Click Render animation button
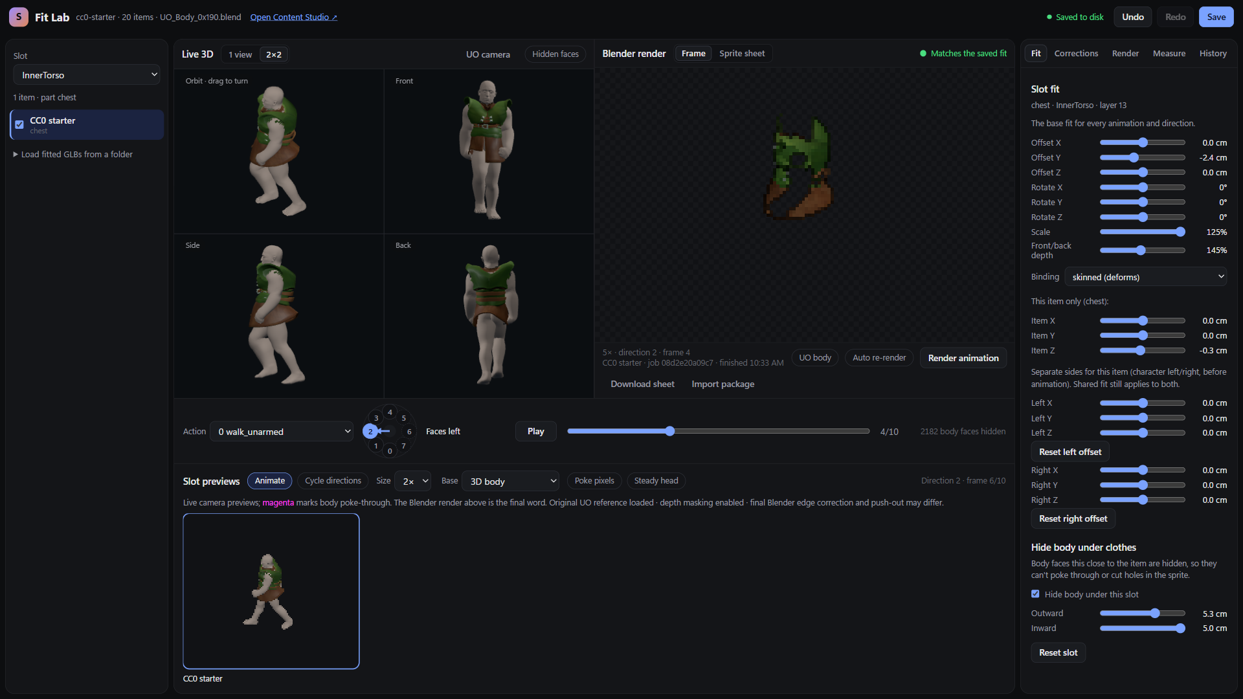This screenshot has height=699, width=1243. (x=963, y=358)
